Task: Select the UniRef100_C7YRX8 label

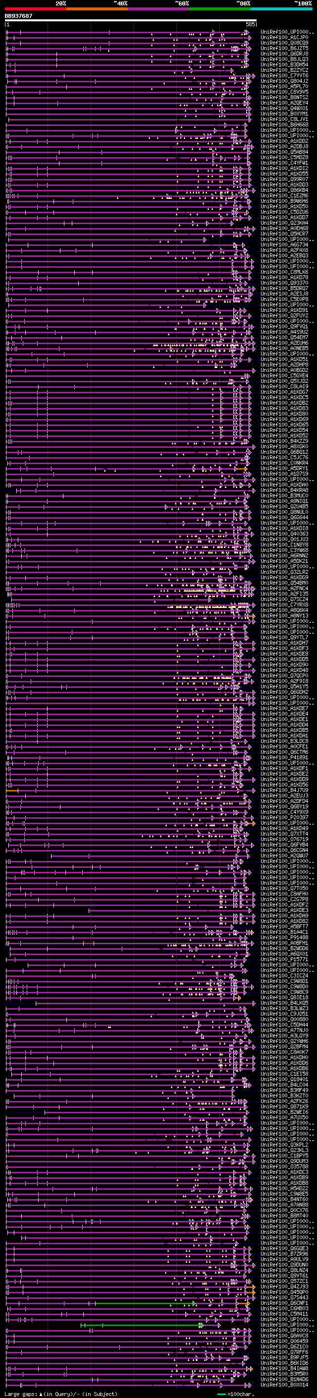Action: [x=284, y=605]
